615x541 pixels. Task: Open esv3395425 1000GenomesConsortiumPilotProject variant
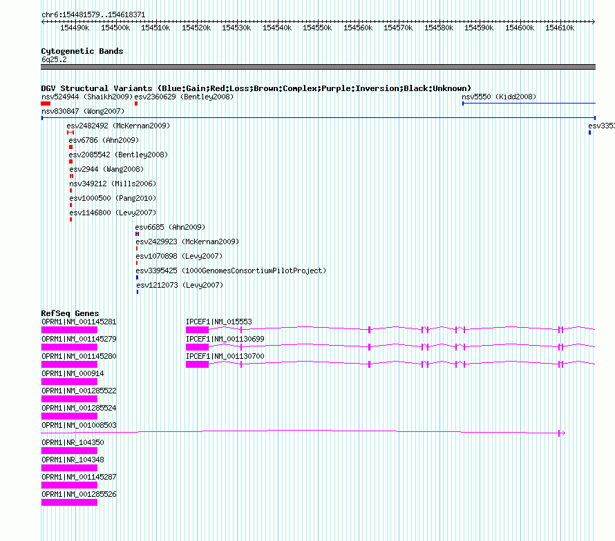pos(231,270)
